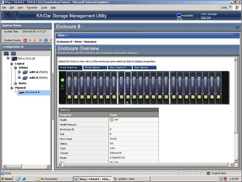242x182 pixels.
Task: Click the overview vertical scrollbar up arrow
Action: [236, 60]
